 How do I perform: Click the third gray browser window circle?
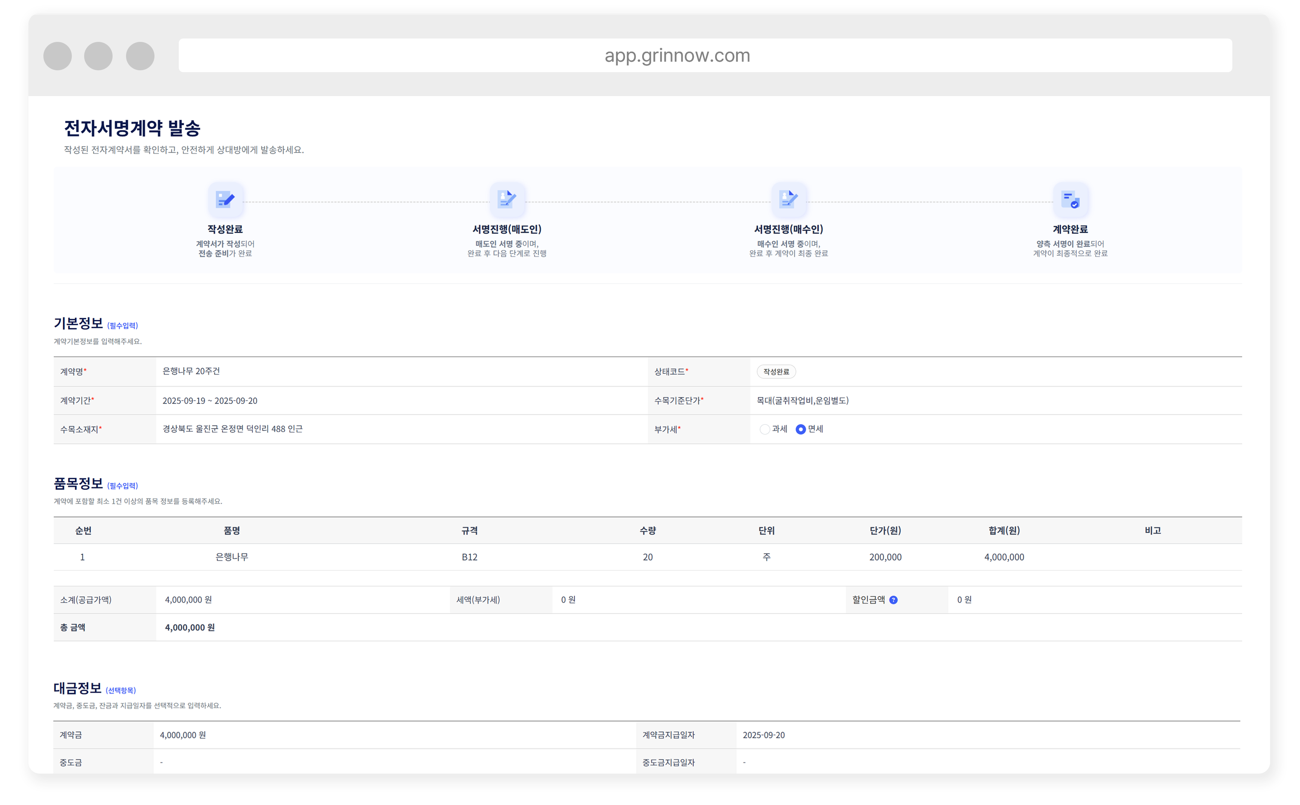click(x=140, y=56)
